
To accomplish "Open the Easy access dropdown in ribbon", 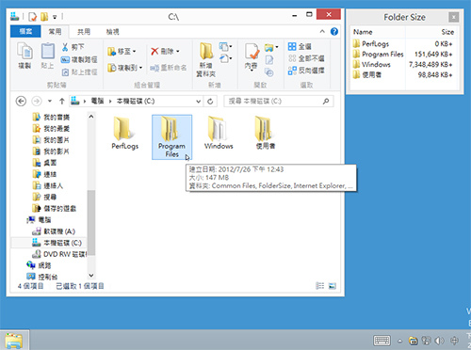I will [x=225, y=58].
